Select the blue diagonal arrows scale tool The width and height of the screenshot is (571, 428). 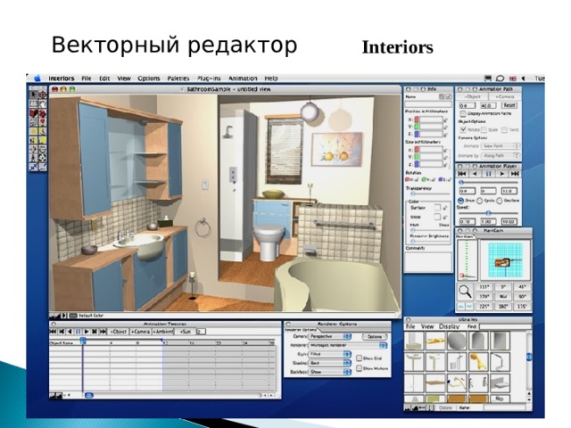click(33, 167)
